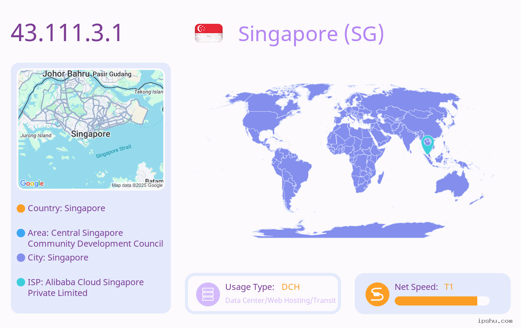Click Johor Bahru label on map
Viewport: 521px width, 328px height.
click(66, 74)
